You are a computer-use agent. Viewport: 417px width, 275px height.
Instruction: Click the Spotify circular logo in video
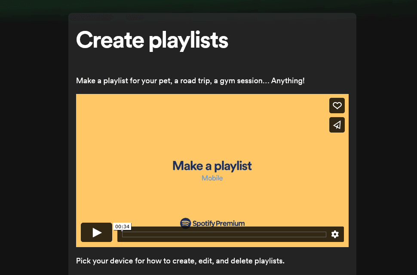[x=185, y=223]
